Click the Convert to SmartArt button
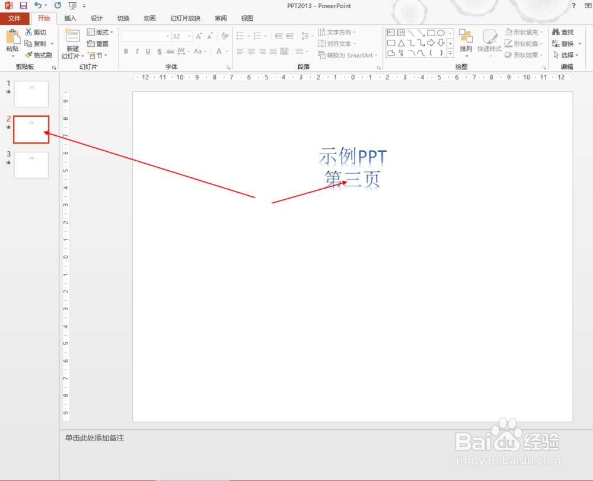 tap(347, 55)
